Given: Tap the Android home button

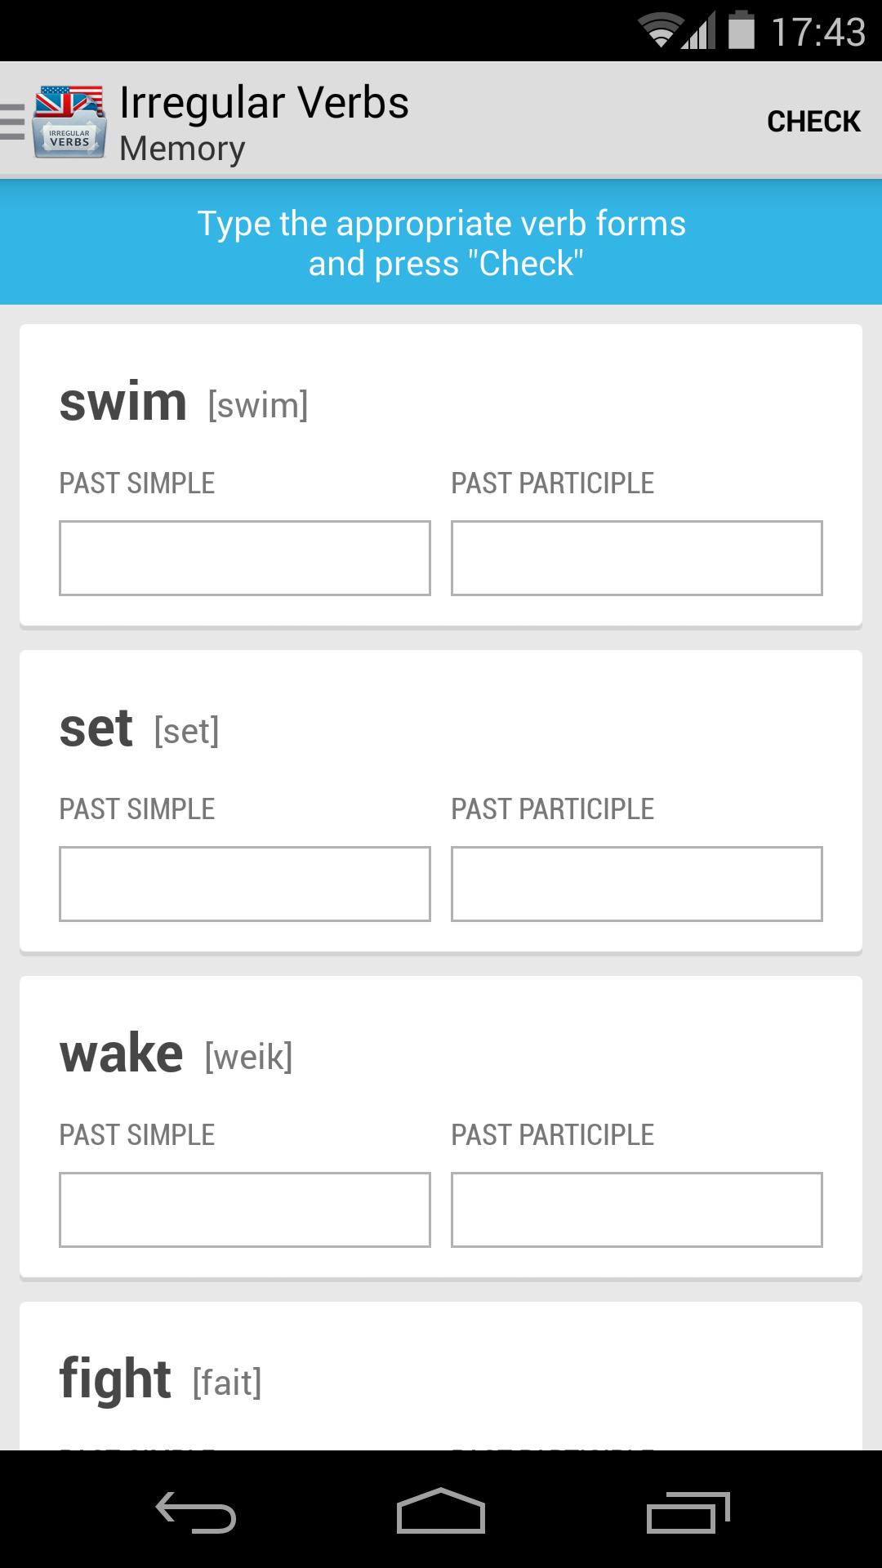Looking at the screenshot, I should [x=440, y=1511].
